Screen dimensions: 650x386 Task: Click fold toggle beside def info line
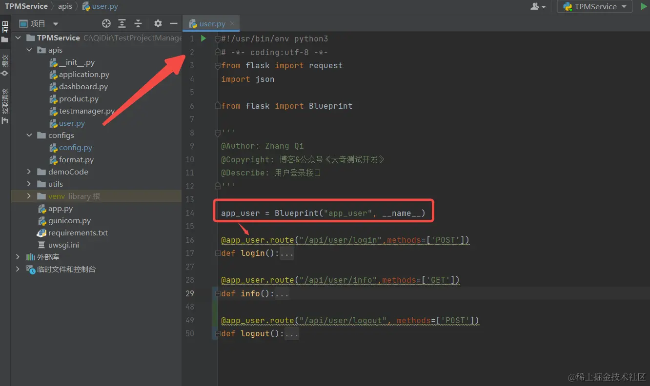pyautogui.click(x=217, y=294)
